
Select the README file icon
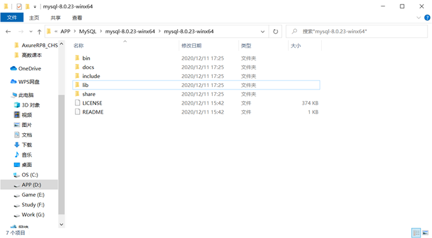click(77, 112)
